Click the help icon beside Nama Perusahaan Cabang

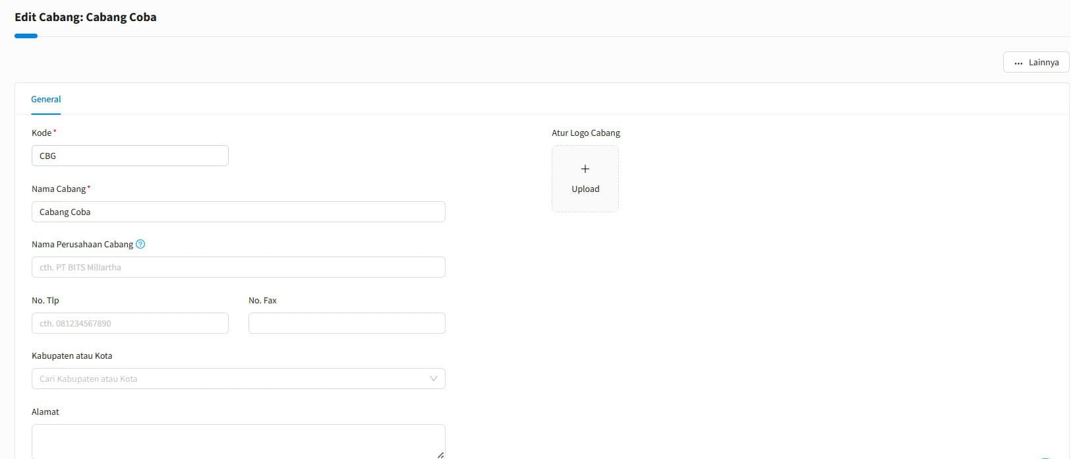point(140,244)
